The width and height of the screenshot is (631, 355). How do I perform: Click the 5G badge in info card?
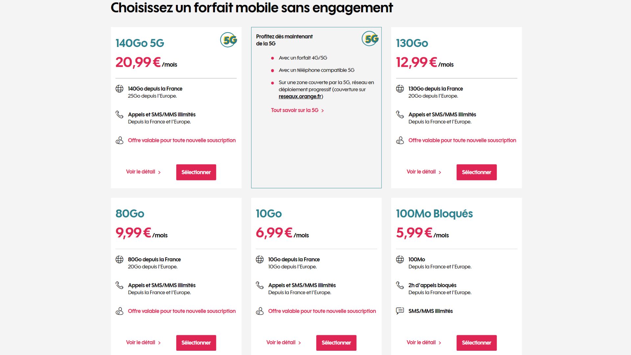(x=370, y=39)
